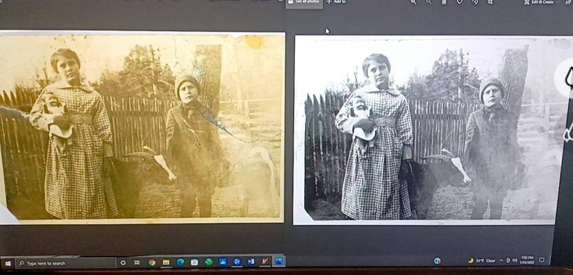Open the Windows Start menu
The image size is (573, 275).
point(8,263)
